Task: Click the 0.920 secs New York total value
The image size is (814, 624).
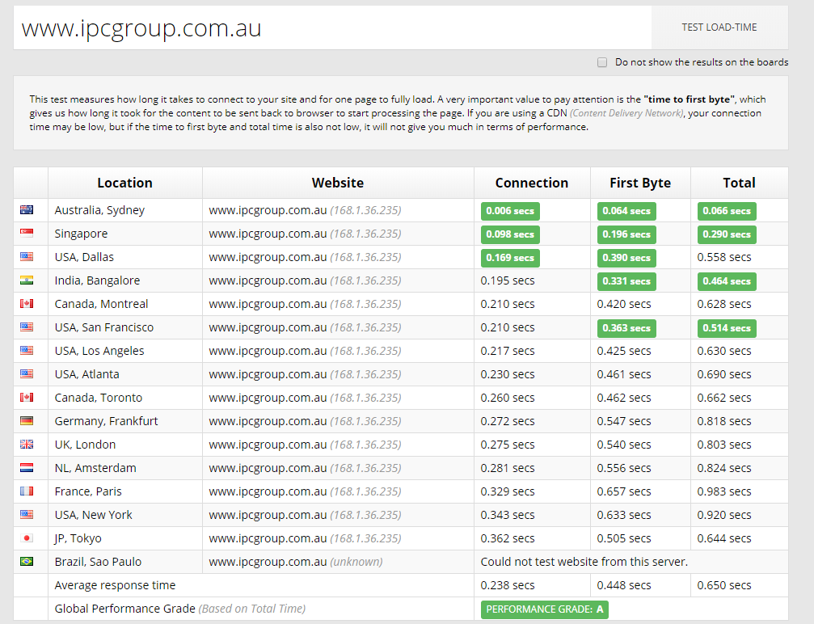Action: click(724, 514)
